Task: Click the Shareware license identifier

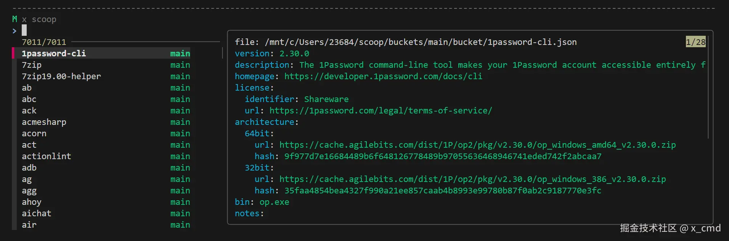Action: tap(326, 99)
